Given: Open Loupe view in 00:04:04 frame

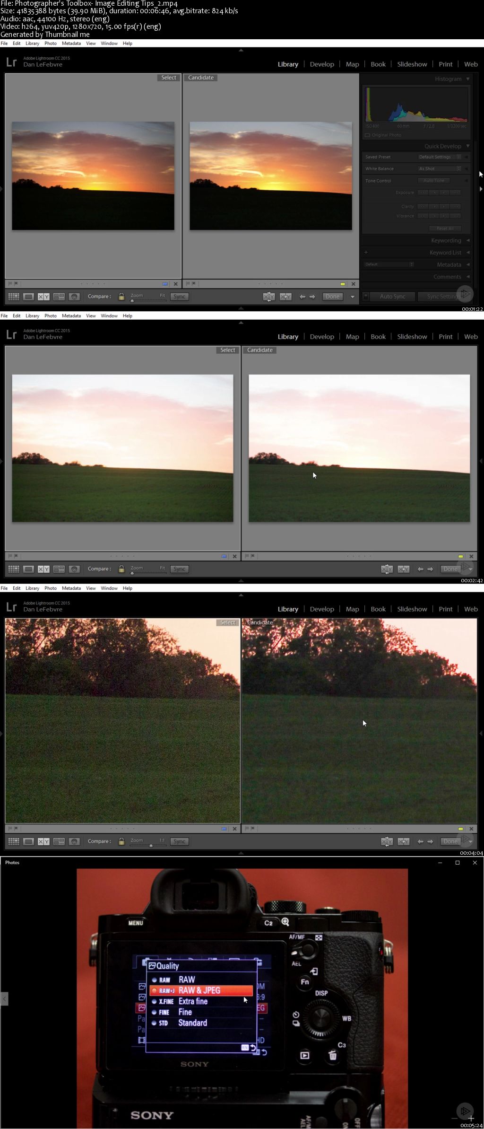Looking at the screenshot, I should pyautogui.click(x=28, y=841).
